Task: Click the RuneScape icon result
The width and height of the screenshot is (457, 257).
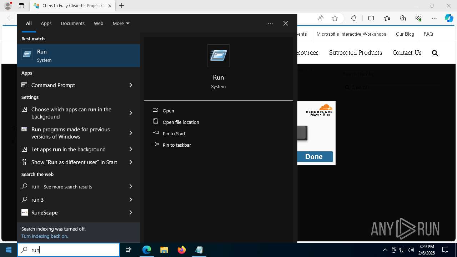Action: pos(25,212)
